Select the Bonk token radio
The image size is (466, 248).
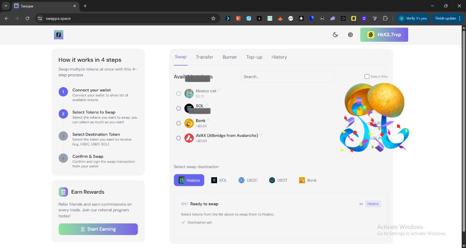point(179,123)
